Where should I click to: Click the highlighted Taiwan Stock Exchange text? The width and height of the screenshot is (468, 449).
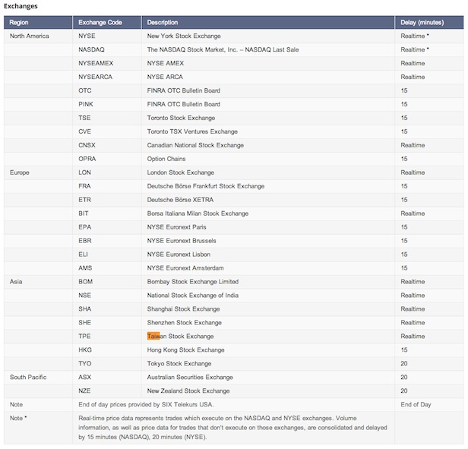tap(180, 336)
